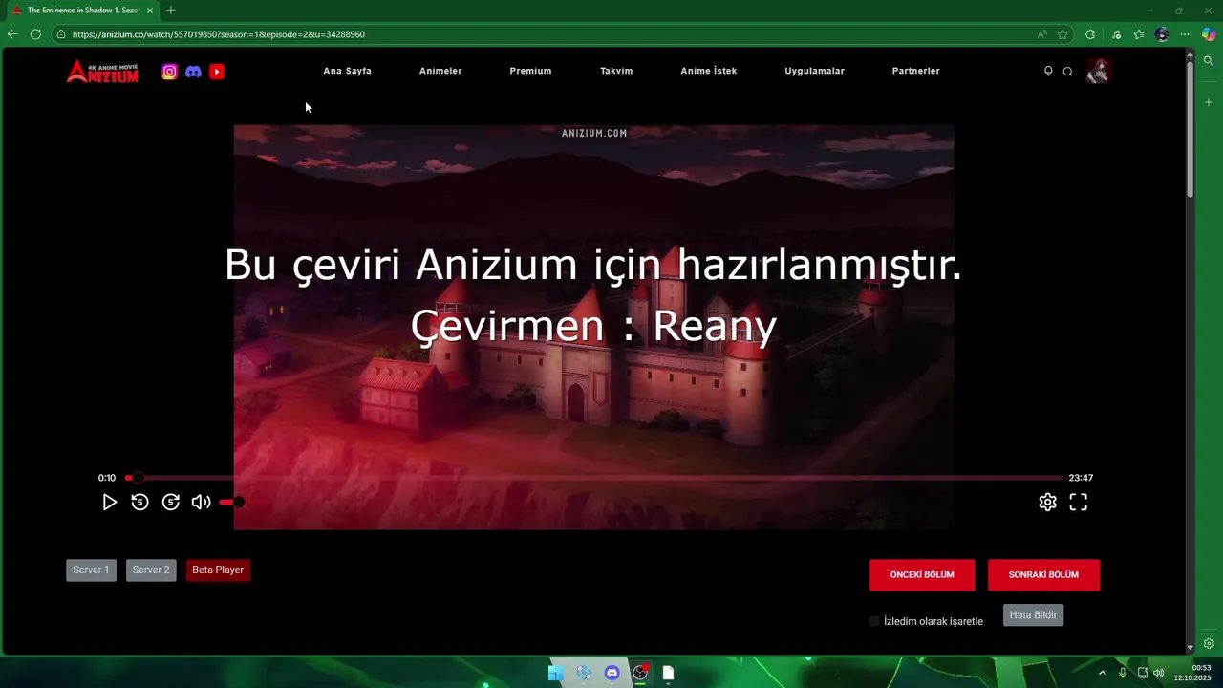This screenshot has width=1223, height=688.
Task: Toggle the lightbulb theme icon
Action: click(x=1048, y=71)
